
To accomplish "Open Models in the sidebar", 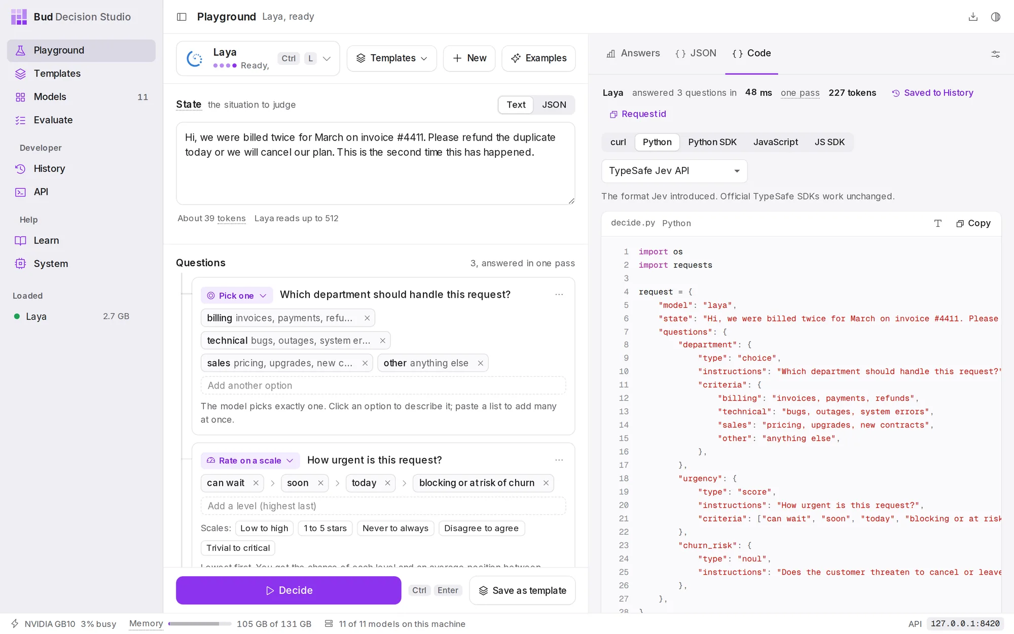I will (x=81, y=97).
